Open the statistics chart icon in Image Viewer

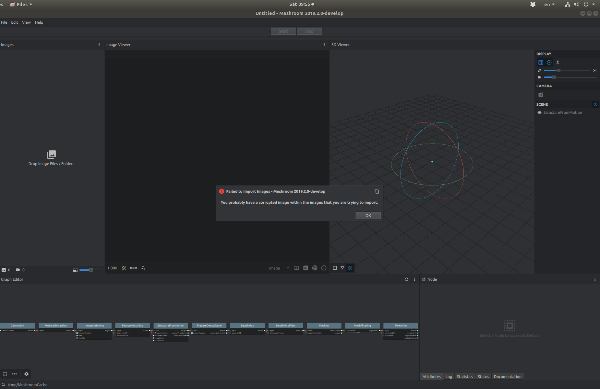[306, 268]
